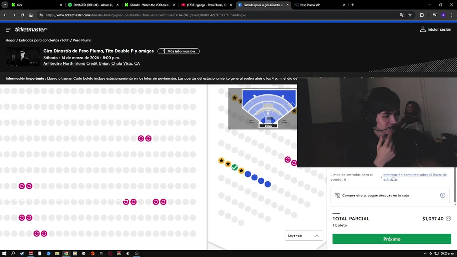Select the first gold star seat in the row
Screen dimensions: 457x257
[221, 161]
